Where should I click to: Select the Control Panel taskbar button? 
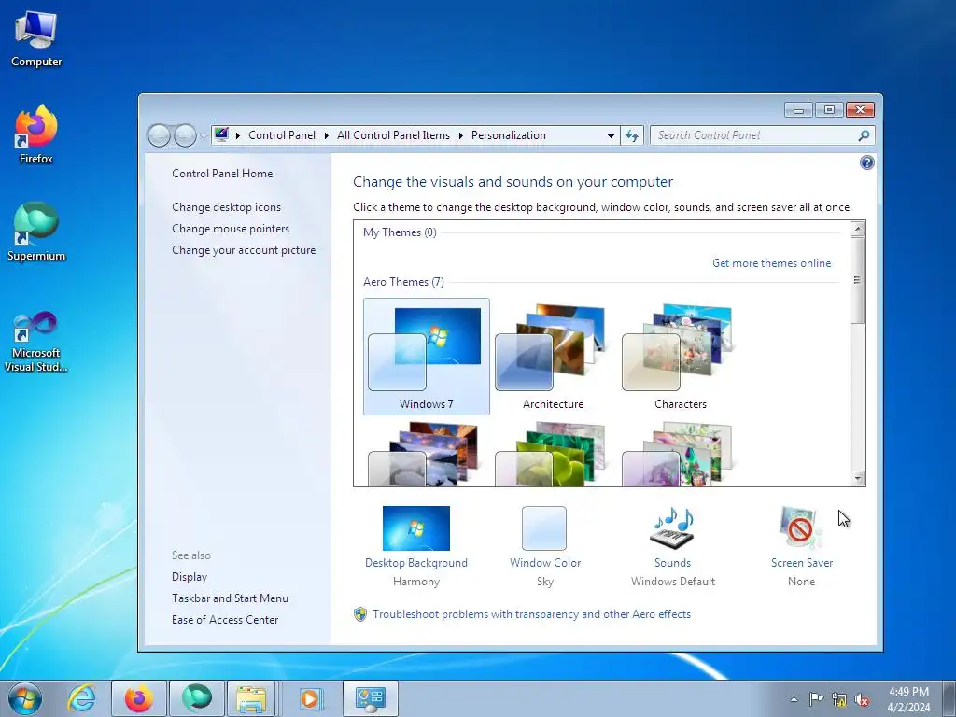coord(370,698)
